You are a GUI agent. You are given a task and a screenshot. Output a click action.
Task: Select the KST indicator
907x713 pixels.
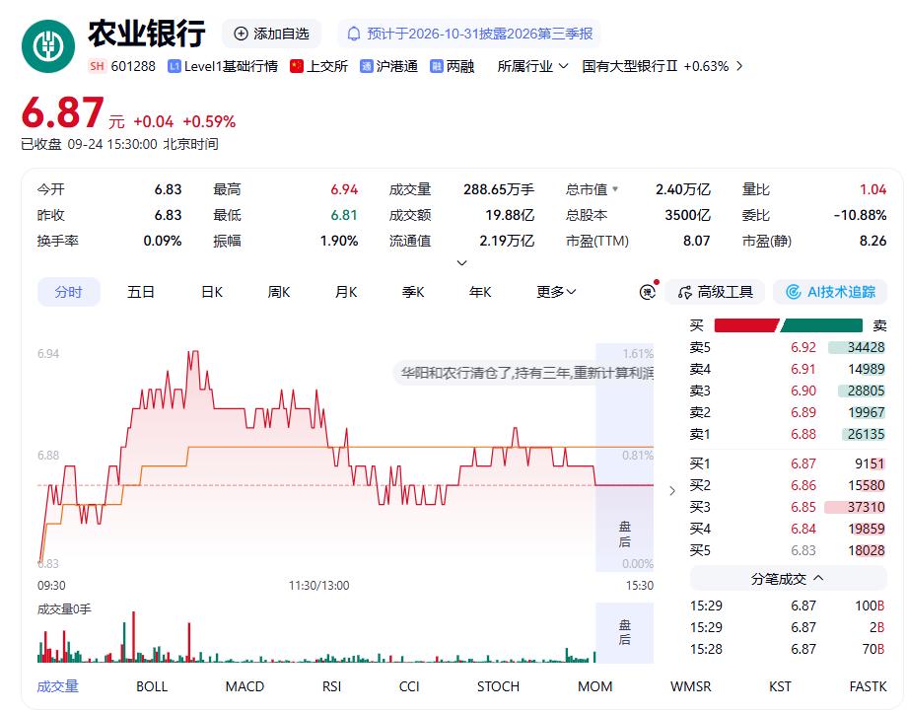pyautogui.click(x=780, y=686)
